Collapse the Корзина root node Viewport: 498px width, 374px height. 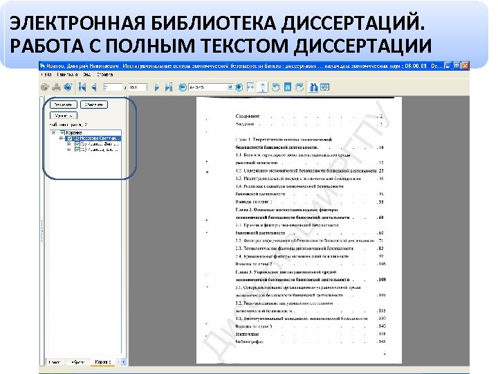coord(54,132)
